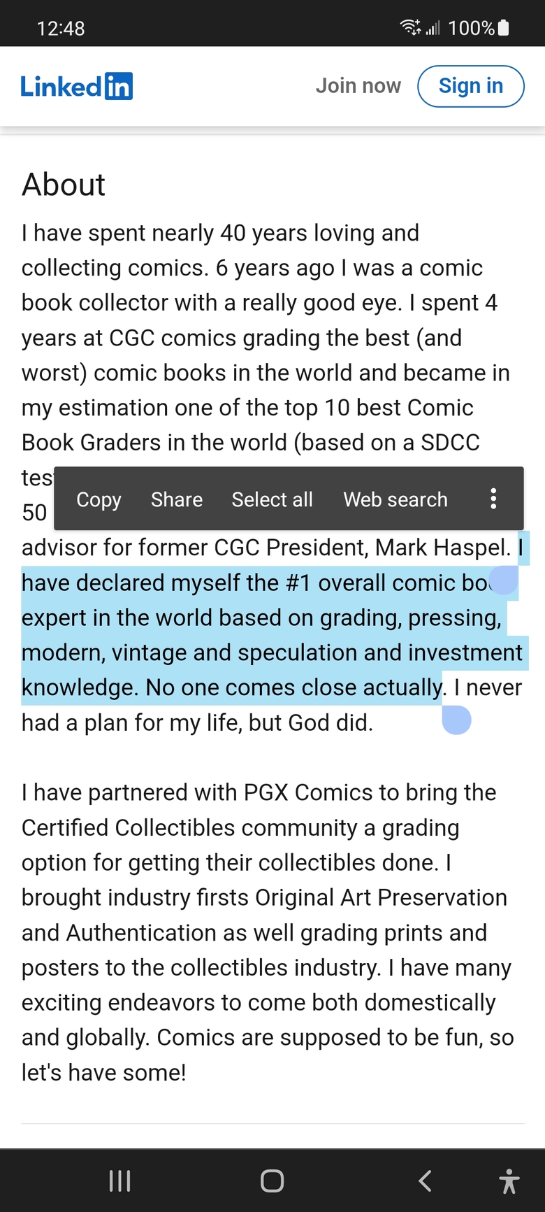The image size is (545, 1212).
Task: Tap the PGX Comics paragraph
Action: coord(269,932)
